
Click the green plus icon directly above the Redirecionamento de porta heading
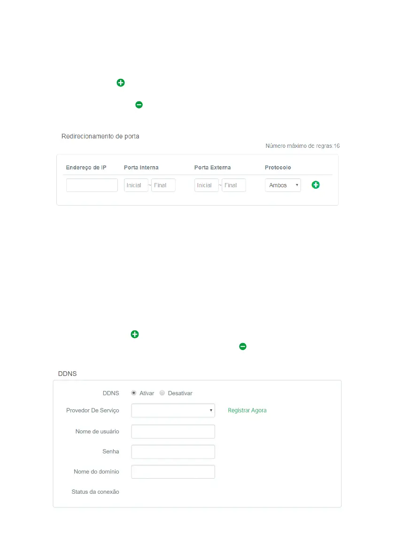coord(121,83)
